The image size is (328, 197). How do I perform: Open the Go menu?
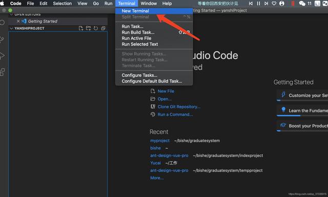96,4
